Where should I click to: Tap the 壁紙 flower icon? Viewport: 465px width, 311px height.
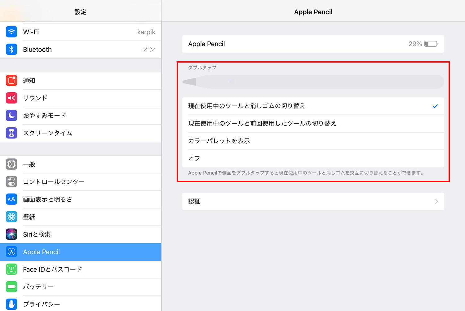[x=11, y=217]
